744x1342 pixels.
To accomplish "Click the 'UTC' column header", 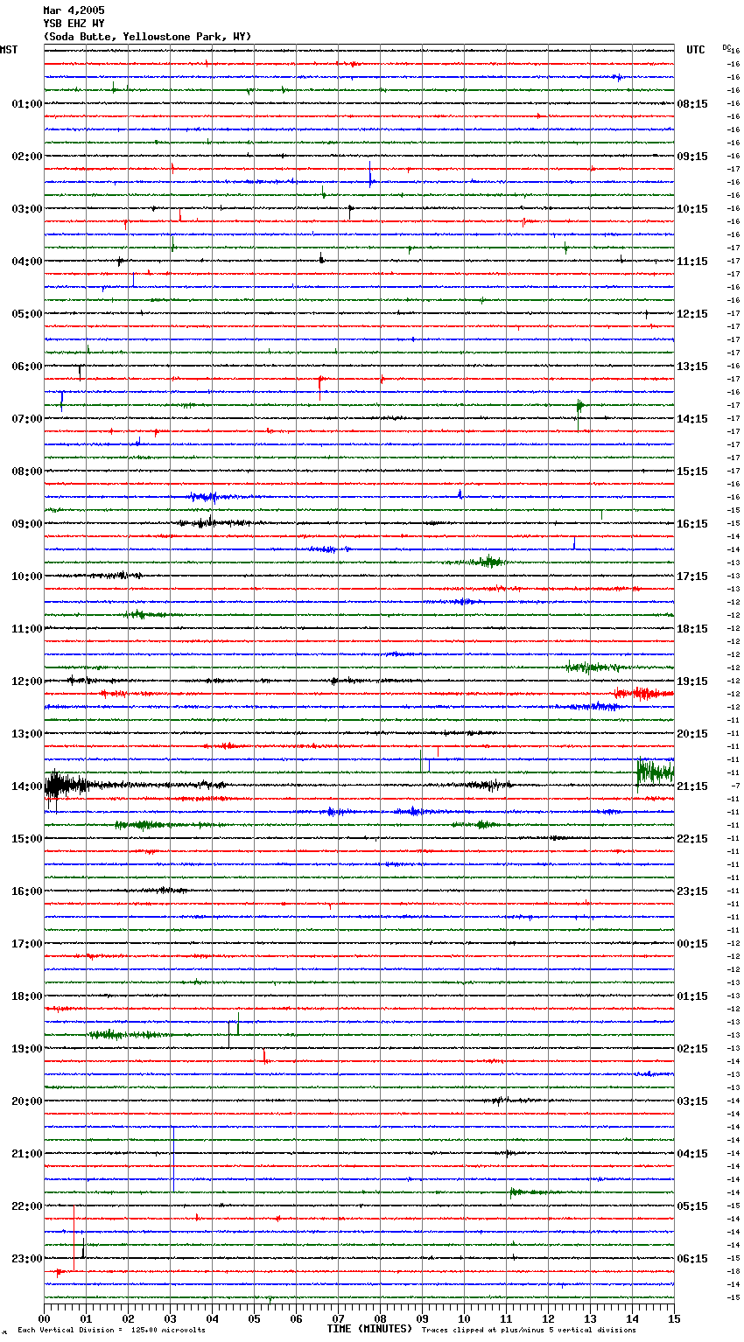I will 696,50.
